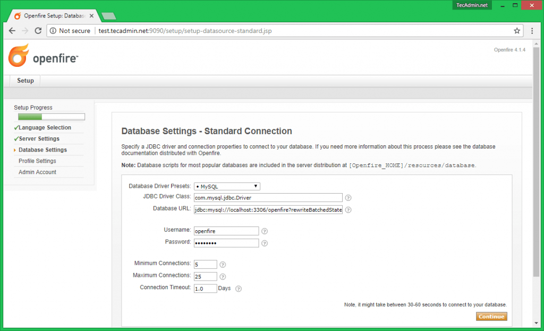
Task: Select Database Settings step
Action: point(42,150)
